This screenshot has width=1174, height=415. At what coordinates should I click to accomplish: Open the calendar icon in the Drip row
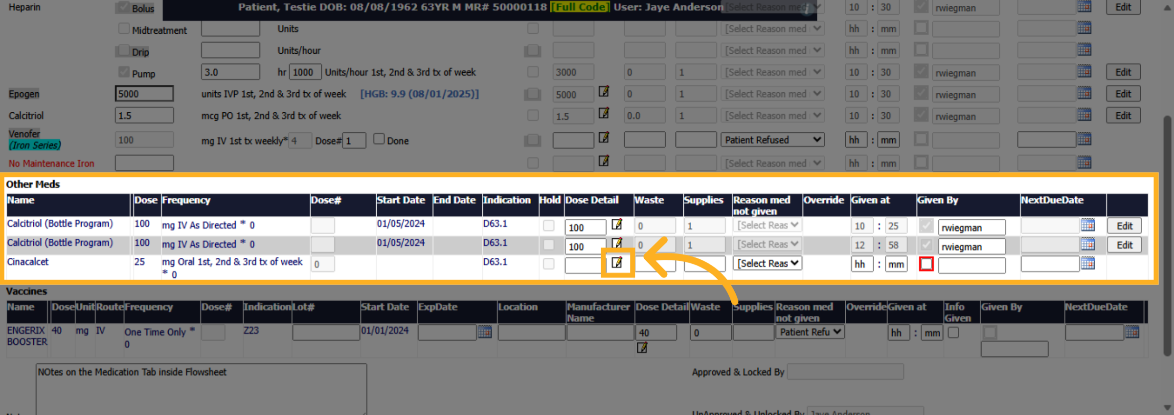(x=1084, y=49)
